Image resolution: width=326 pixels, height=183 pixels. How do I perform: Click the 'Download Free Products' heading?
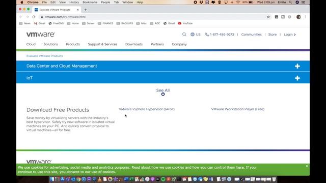pos(58,110)
